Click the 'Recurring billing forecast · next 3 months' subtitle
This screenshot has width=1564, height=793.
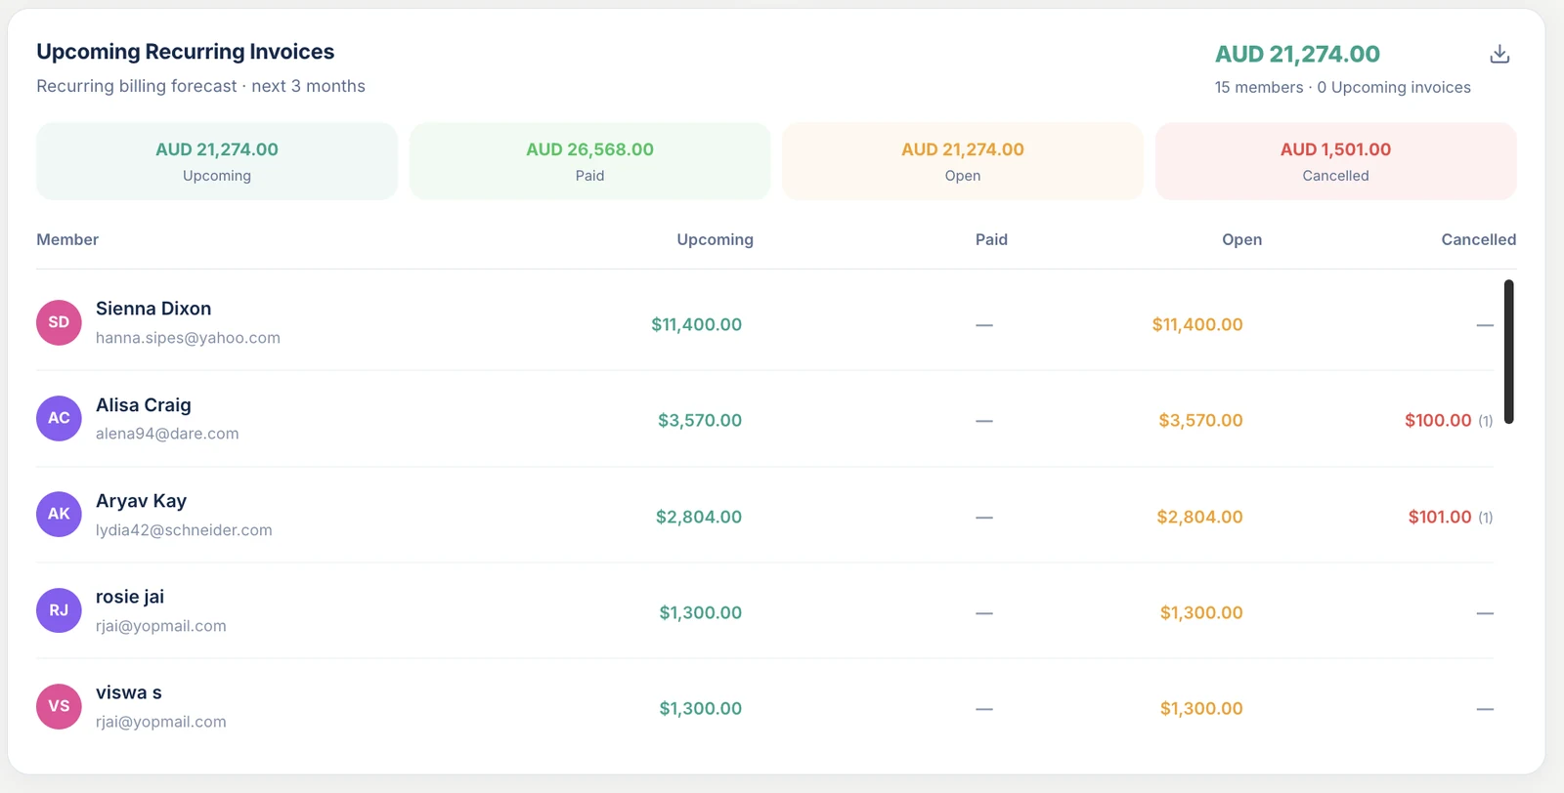pos(200,86)
